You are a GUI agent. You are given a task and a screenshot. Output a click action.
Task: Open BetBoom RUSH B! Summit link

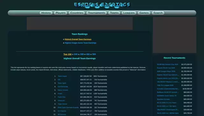pos(168,92)
